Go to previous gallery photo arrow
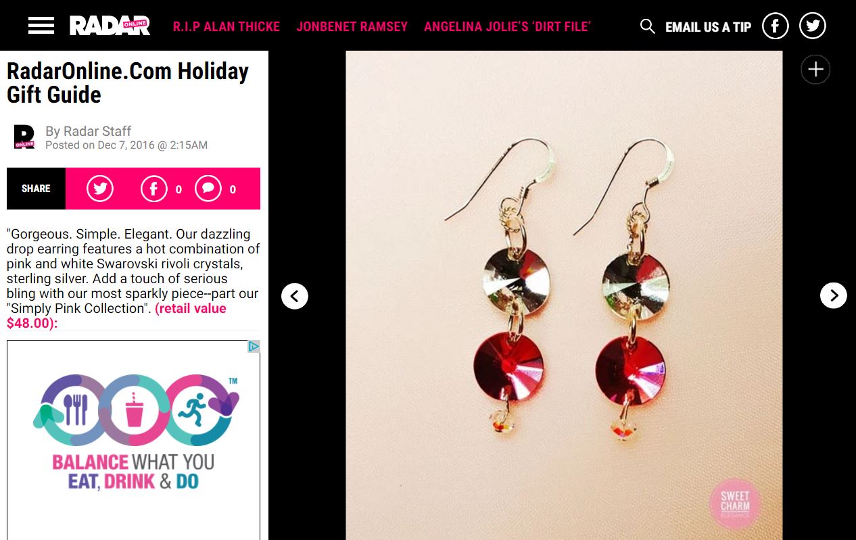856x540 pixels. [x=295, y=295]
